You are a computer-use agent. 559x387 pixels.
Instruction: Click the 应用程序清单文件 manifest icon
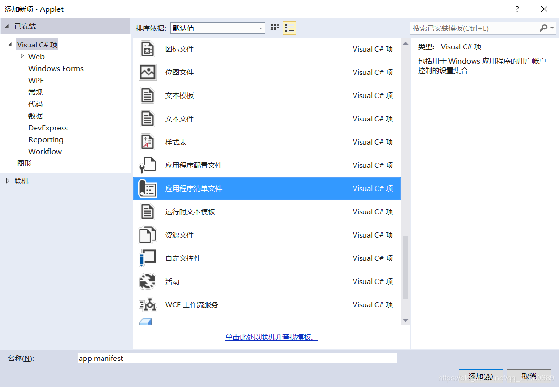click(147, 188)
